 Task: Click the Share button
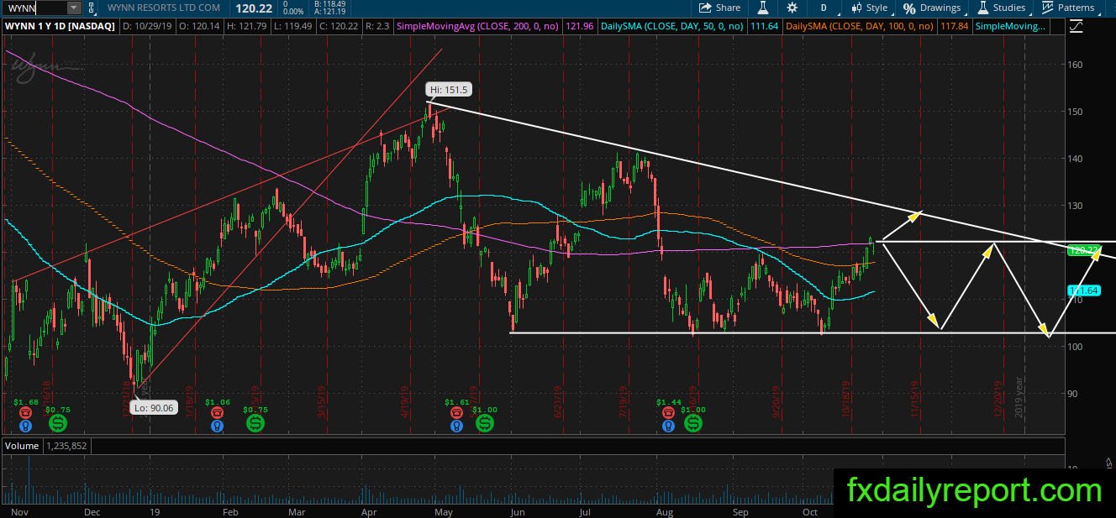click(x=720, y=8)
